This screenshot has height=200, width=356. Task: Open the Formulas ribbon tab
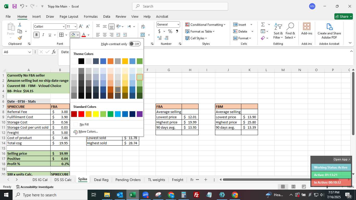click(91, 16)
